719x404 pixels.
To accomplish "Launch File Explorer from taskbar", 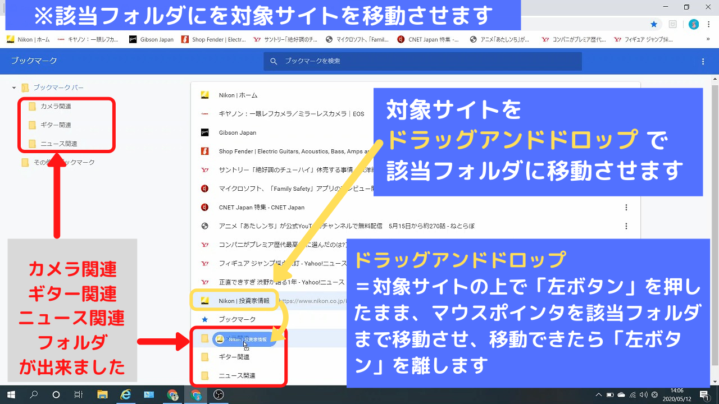I will [x=102, y=394].
